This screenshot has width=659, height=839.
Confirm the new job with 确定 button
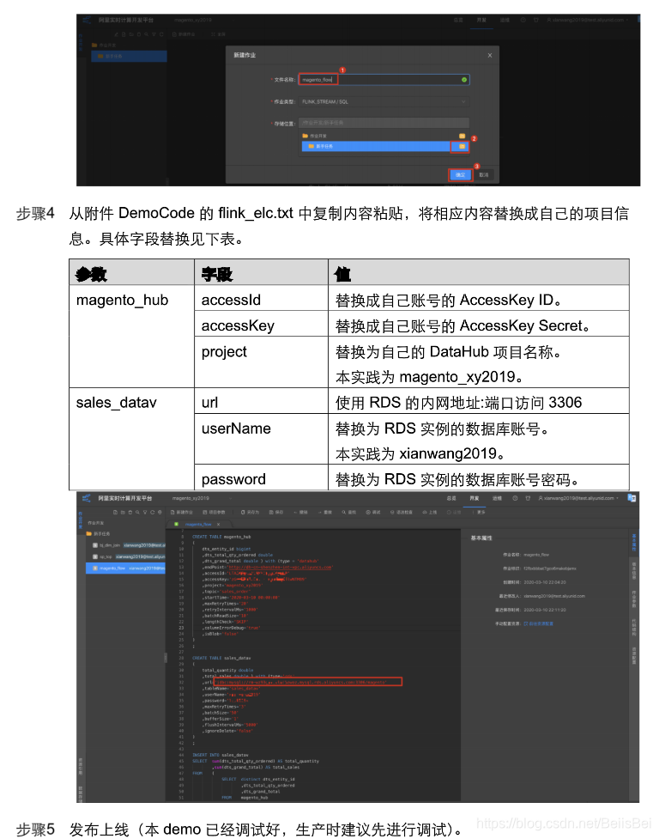click(x=460, y=175)
